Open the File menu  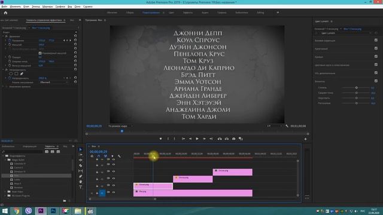point(4,7)
